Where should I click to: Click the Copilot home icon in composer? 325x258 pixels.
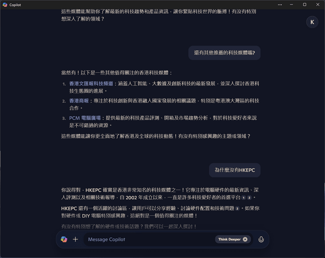[x=64, y=239]
